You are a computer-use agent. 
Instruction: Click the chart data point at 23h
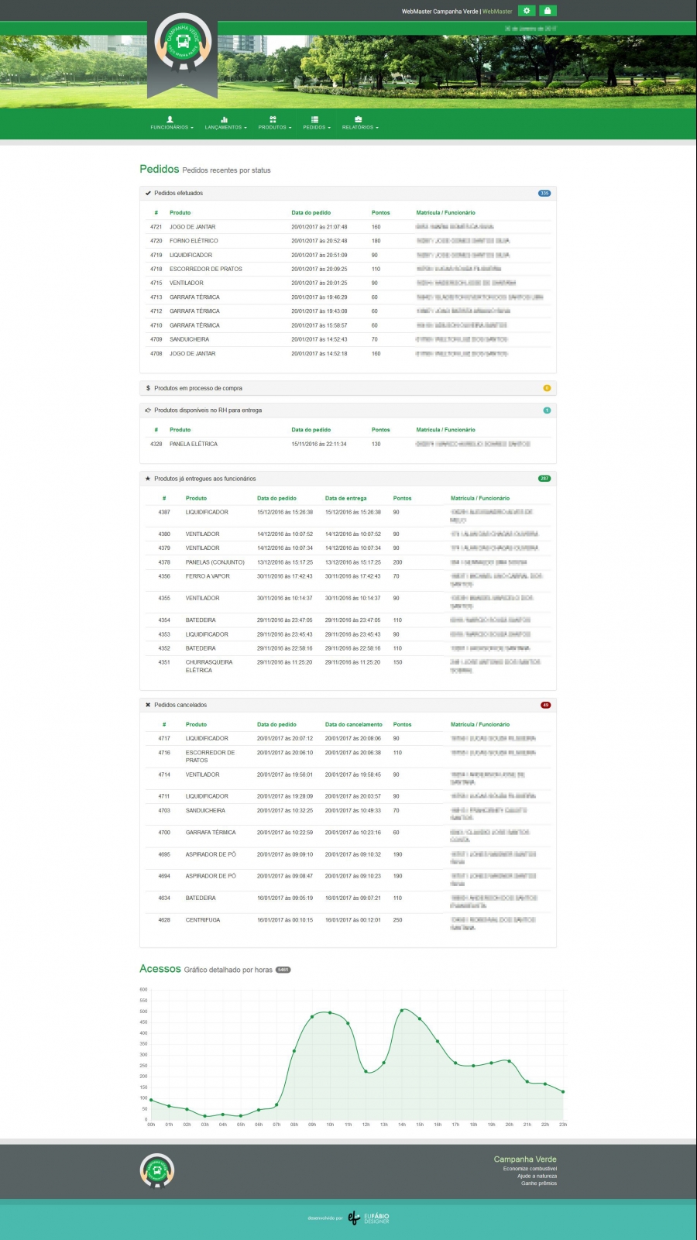point(563,1091)
